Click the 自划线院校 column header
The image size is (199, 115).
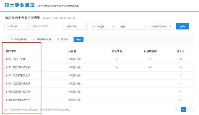click(x=150, y=51)
